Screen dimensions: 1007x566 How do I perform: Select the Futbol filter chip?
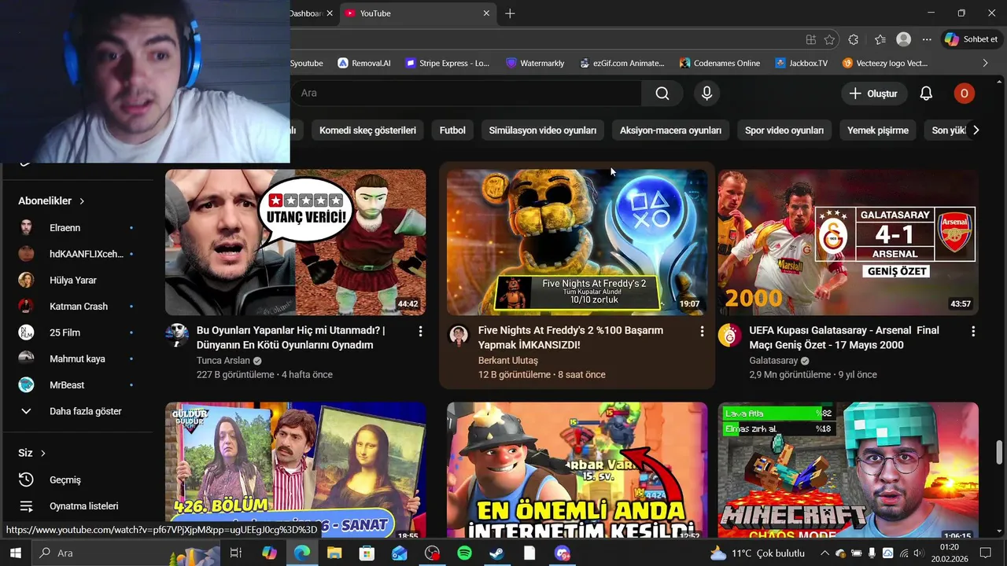[x=452, y=130]
